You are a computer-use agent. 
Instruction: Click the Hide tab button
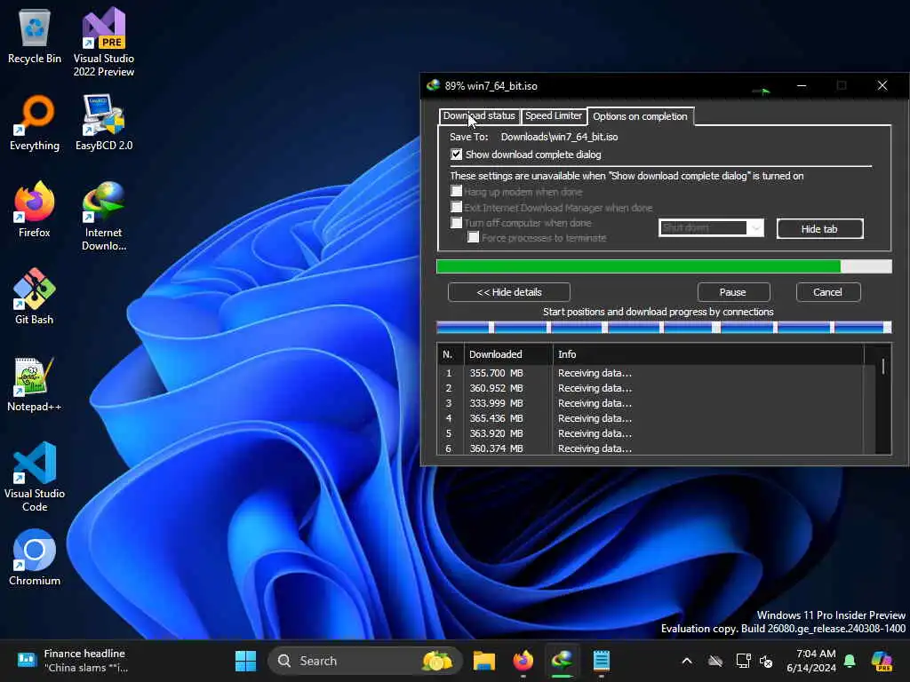tap(819, 229)
